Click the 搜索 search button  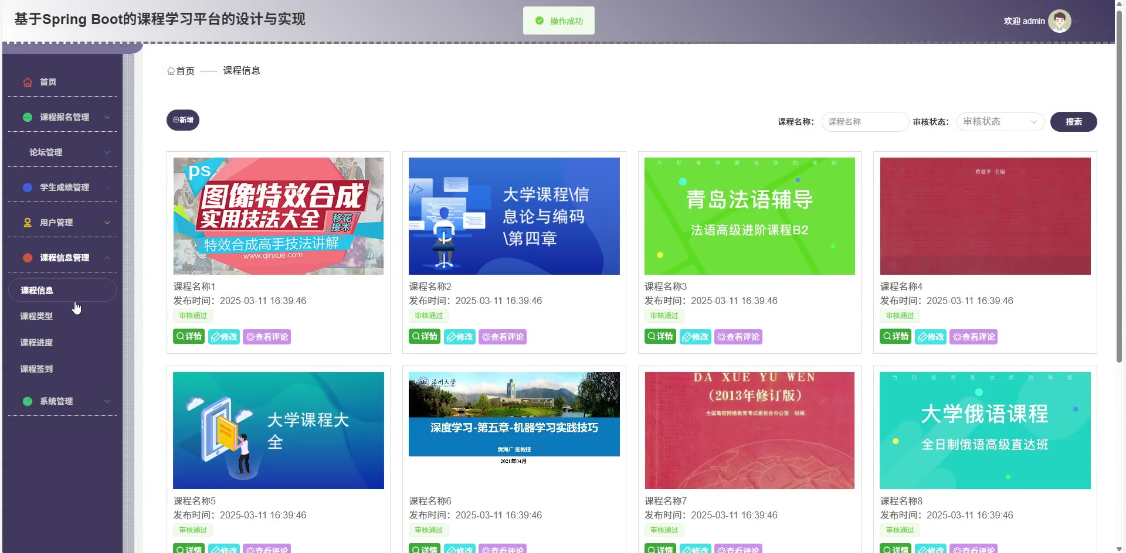pyautogui.click(x=1073, y=122)
